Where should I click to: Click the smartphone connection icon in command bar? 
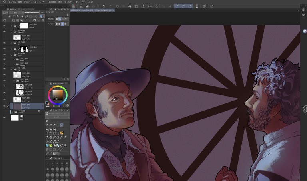pos(197,6)
